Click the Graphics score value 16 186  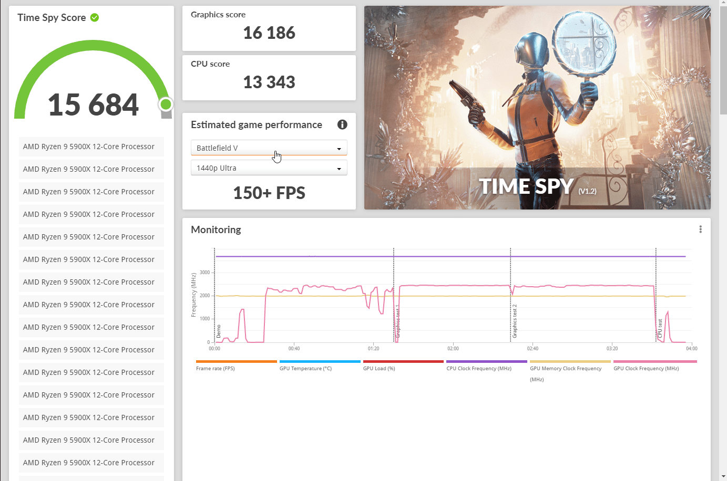[269, 33]
